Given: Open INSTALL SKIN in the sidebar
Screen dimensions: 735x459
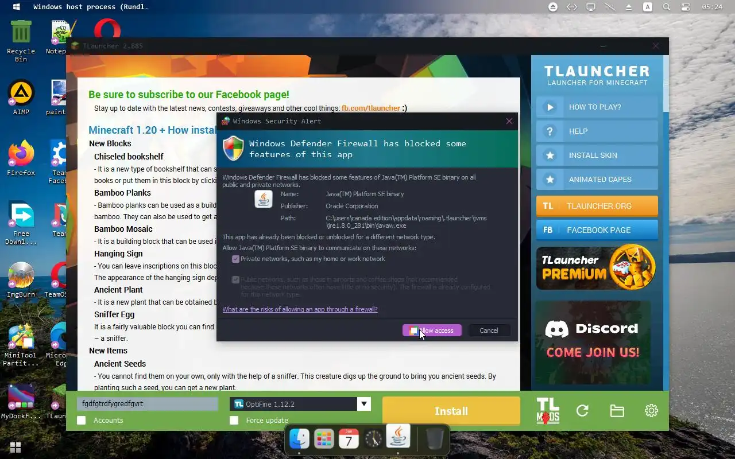Looking at the screenshot, I should (597, 155).
